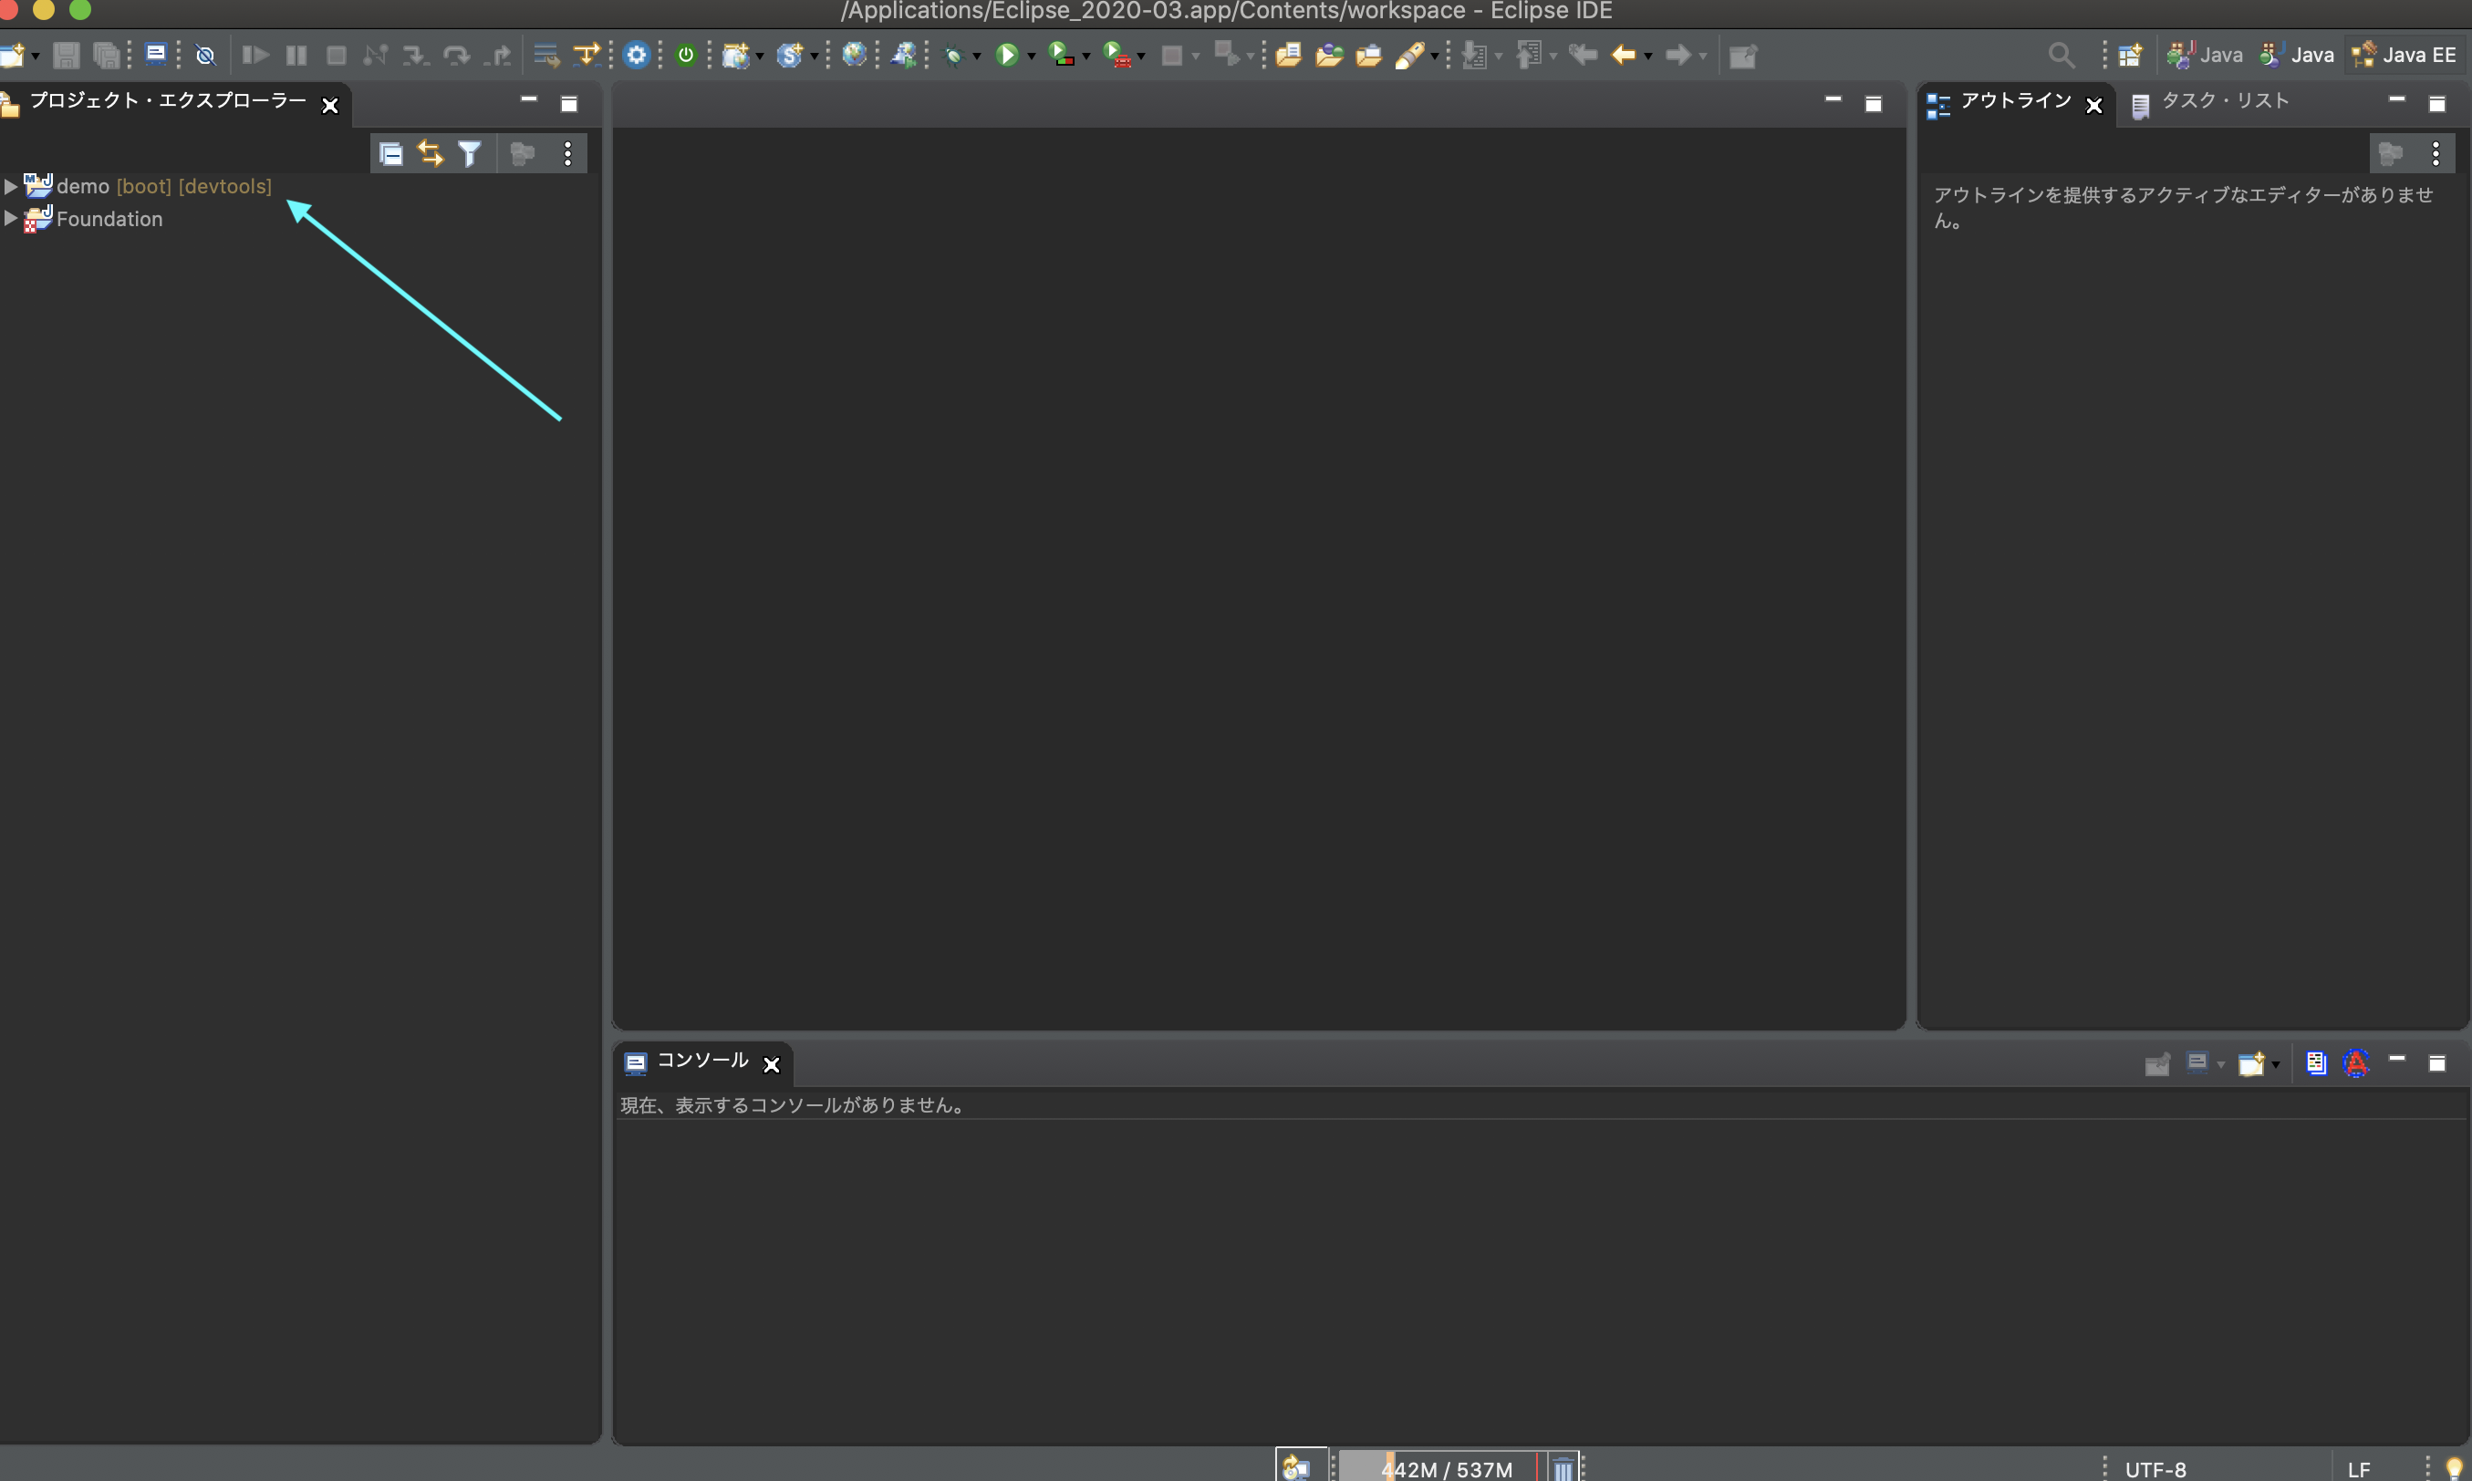Expand the demo project tree node
This screenshot has height=1481, width=2472.
point(11,187)
